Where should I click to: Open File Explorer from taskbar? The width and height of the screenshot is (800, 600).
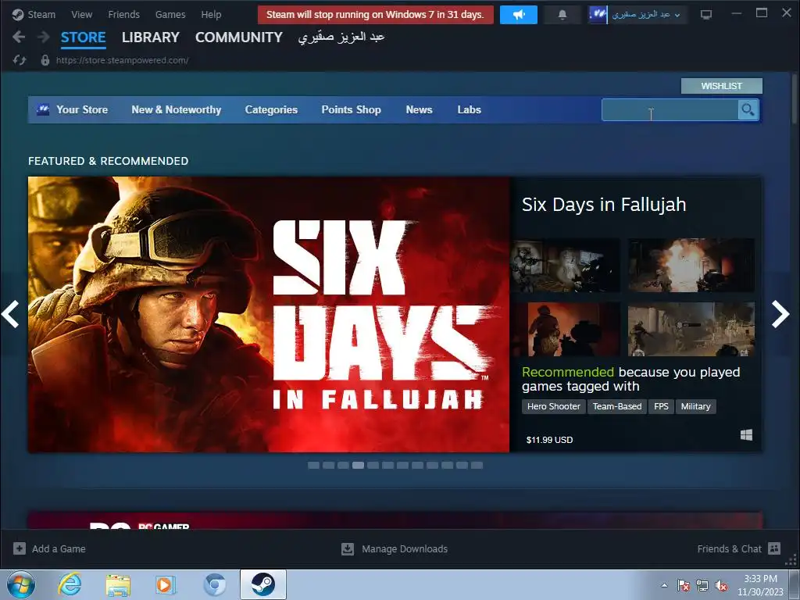118,584
